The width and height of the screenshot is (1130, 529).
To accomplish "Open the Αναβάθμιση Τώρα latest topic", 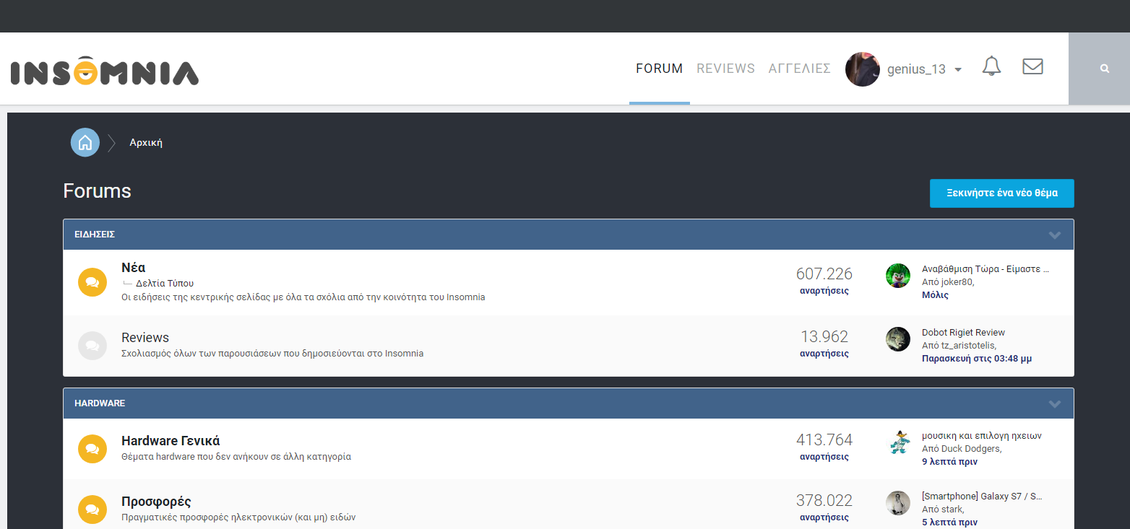I will pos(985,269).
